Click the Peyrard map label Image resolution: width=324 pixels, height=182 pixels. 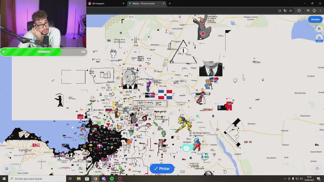(285, 131)
